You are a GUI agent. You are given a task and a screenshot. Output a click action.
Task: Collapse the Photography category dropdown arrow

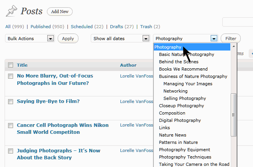214,39
